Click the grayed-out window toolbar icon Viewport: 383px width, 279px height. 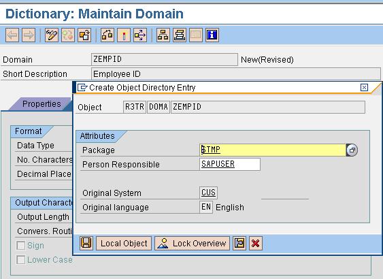(196, 35)
